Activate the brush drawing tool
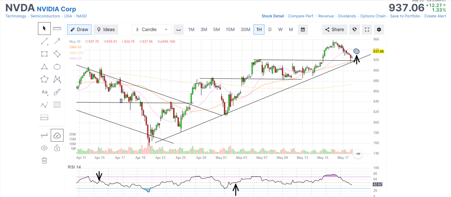This screenshot has height=197, width=451. click(57, 92)
